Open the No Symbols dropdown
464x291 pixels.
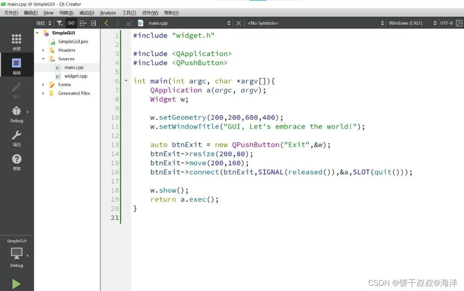pyautogui.click(x=316, y=23)
